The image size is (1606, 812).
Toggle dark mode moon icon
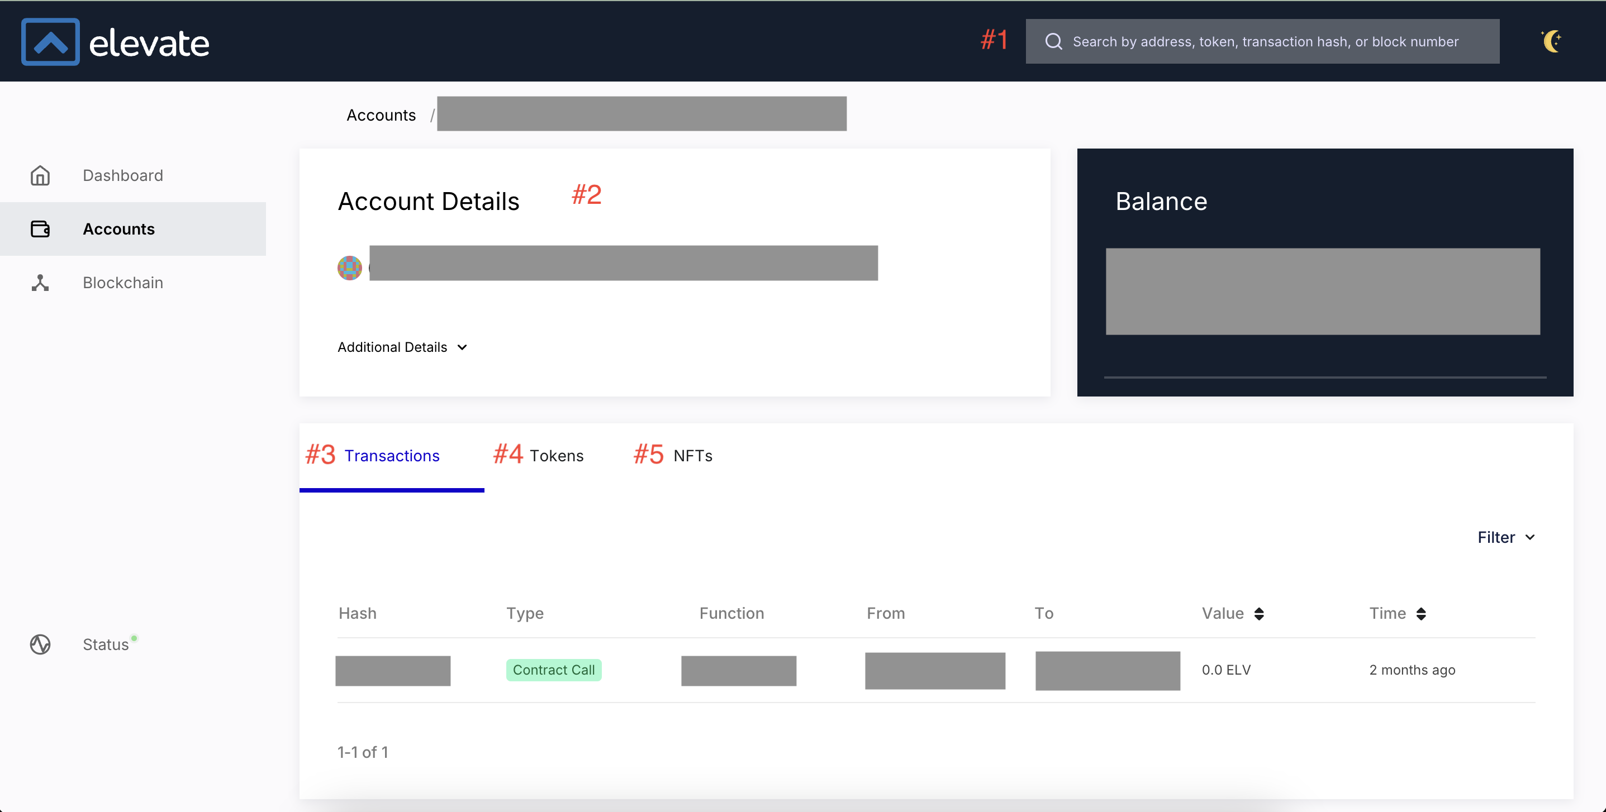1552,41
